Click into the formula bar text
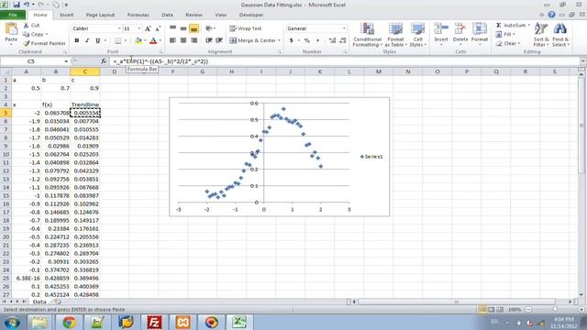 tap(161, 61)
